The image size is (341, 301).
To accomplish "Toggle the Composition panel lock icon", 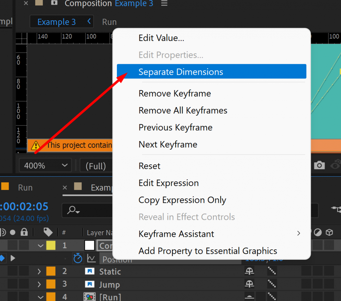I will click(54, 3).
